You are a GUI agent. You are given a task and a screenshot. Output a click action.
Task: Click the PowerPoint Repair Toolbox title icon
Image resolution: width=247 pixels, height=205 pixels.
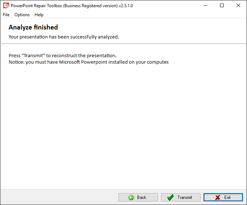(x=6, y=6)
